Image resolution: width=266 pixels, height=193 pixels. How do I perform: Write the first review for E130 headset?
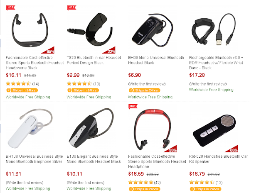[x=86, y=183]
